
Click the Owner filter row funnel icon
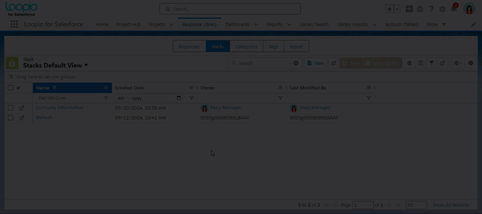281,98
